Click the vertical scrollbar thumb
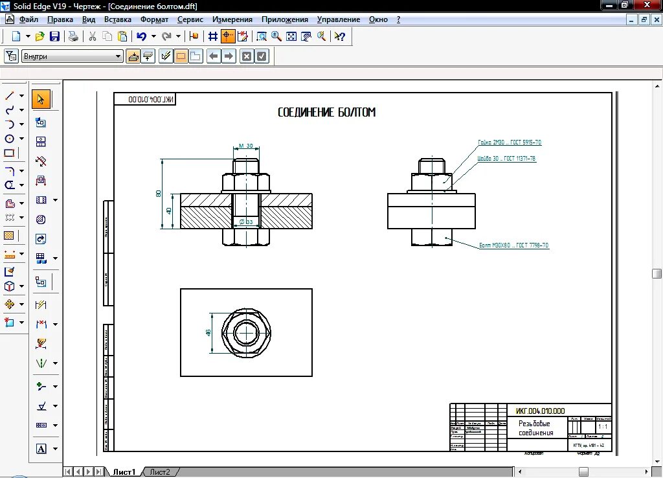The width and height of the screenshot is (663, 478). pyautogui.click(x=657, y=273)
